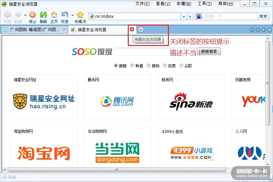Viewport: 273px width, 182px height.
Task: Click the 搜索 button in toolbar
Action: 263,16
